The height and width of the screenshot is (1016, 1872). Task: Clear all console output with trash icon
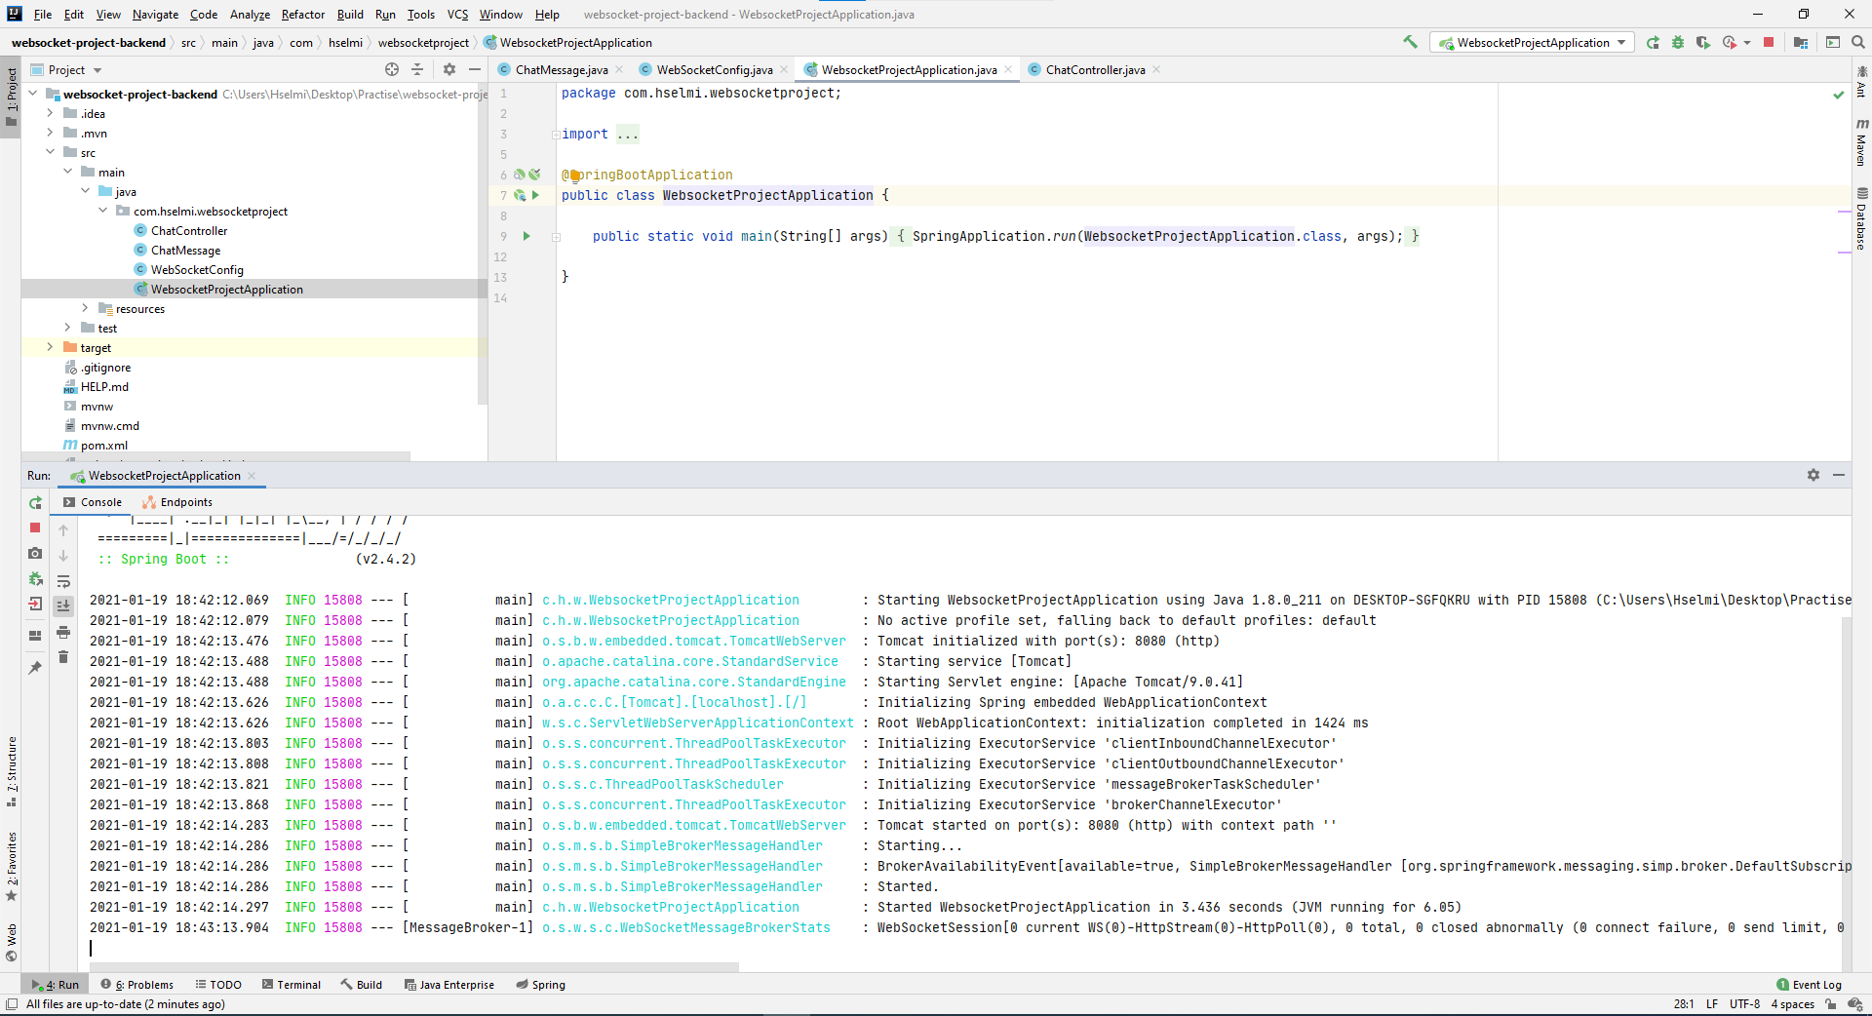tap(63, 657)
